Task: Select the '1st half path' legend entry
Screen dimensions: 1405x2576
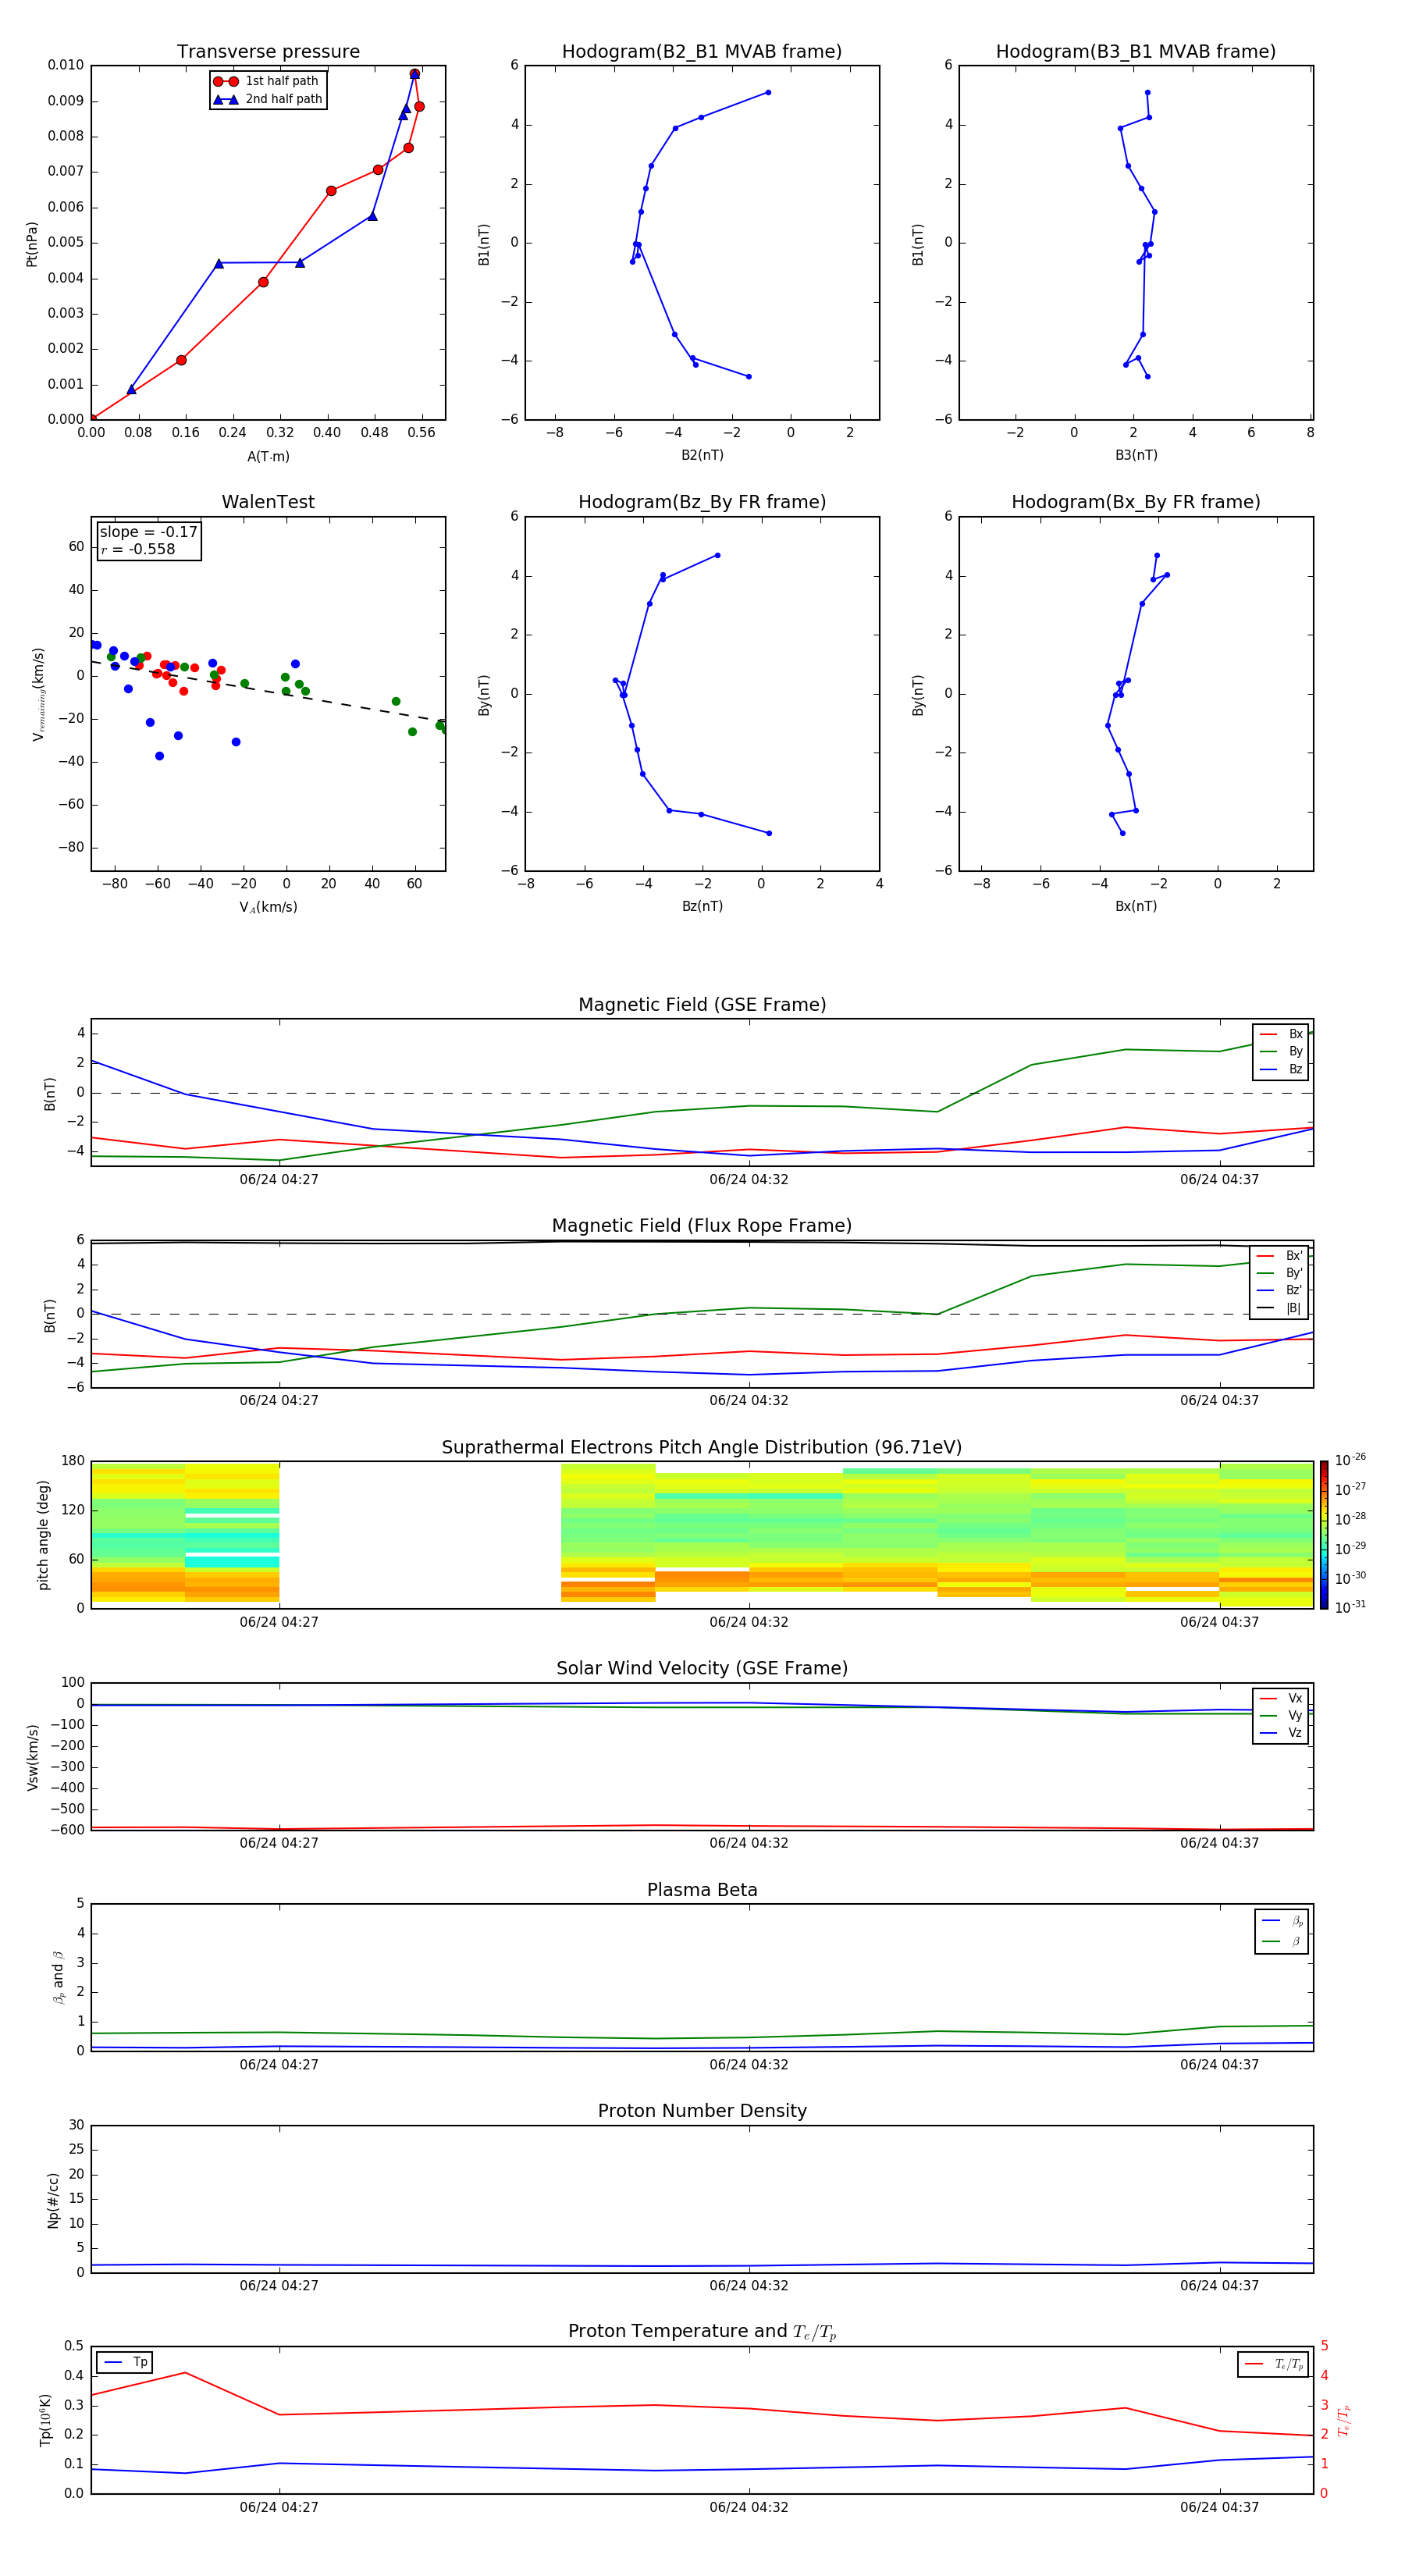Action: (x=267, y=81)
